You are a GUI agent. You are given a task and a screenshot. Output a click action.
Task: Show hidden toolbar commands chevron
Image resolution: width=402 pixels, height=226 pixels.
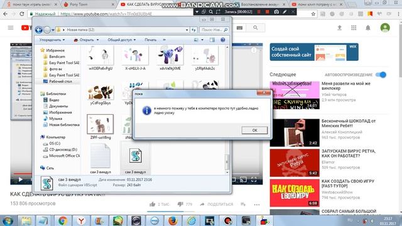[x=165, y=40]
